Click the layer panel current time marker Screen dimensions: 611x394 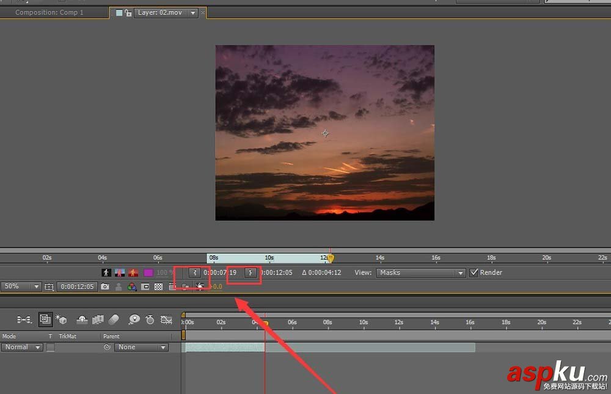pos(331,258)
